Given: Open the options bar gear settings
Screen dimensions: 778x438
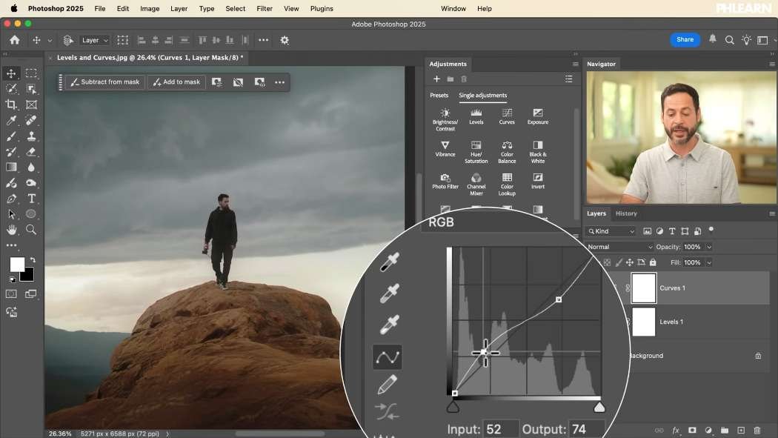Looking at the screenshot, I should tap(285, 40).
